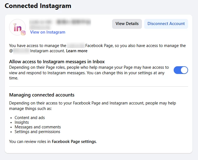This screenshot has width=198, height=160.
Task: Click the 'Content and ads' list item
Action: (x=30, y=118)
